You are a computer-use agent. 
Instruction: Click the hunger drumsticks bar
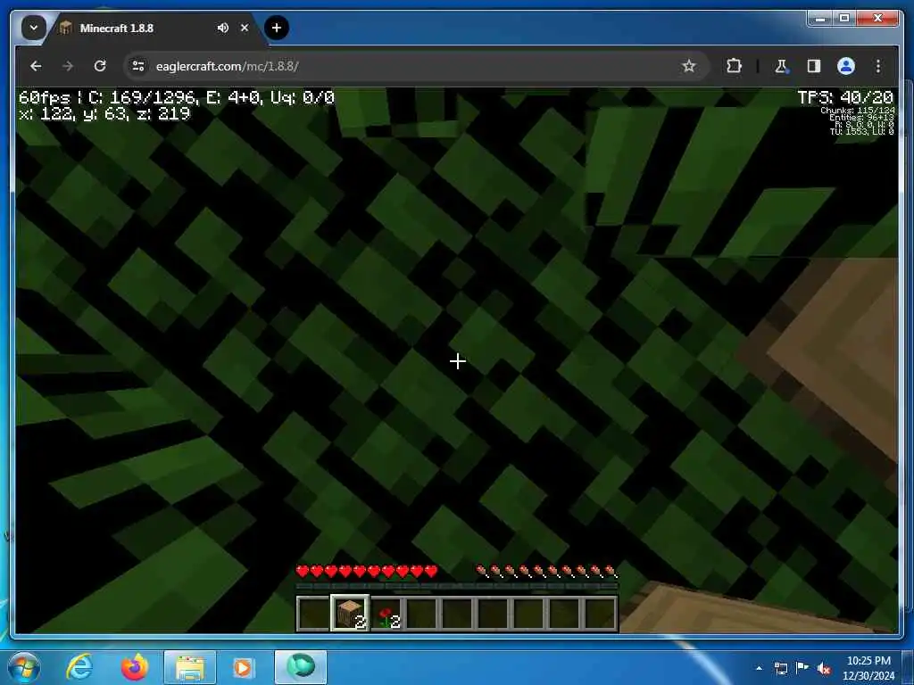pyautogui.click(x=547, y=571)
